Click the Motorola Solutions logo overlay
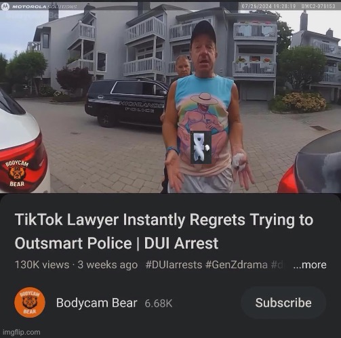The width and height of the screenshot is (341, 338). 39,7
